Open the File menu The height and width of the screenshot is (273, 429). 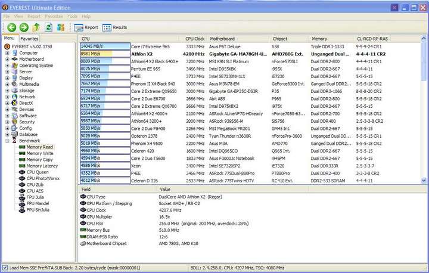pos(7,17)
